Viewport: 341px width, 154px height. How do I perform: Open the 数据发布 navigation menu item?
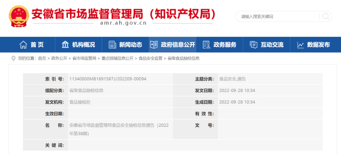pos(318,45)
